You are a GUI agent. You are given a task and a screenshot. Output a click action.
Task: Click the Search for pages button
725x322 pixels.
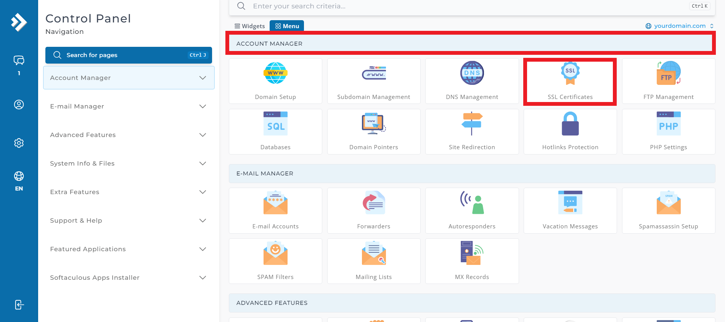[x=129, y=55]
